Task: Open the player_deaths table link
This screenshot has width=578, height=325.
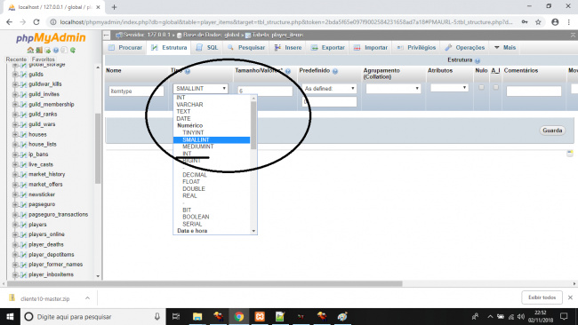Action: (x=46, y=244)
